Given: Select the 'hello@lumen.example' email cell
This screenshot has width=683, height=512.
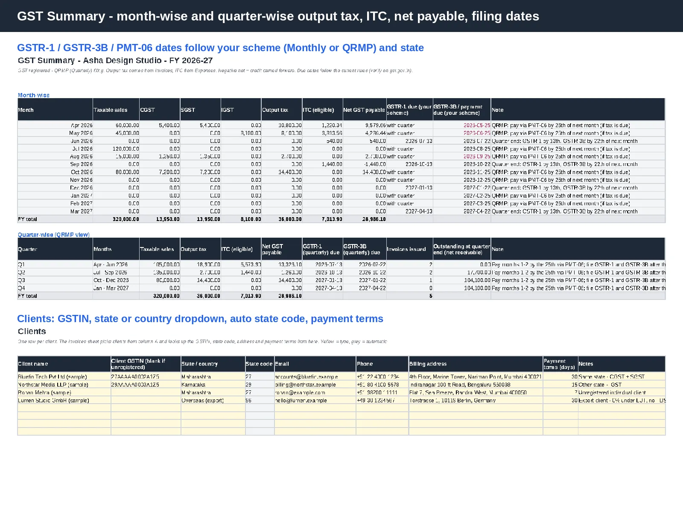Looking at the screenshot, I should tap(315, 400).
